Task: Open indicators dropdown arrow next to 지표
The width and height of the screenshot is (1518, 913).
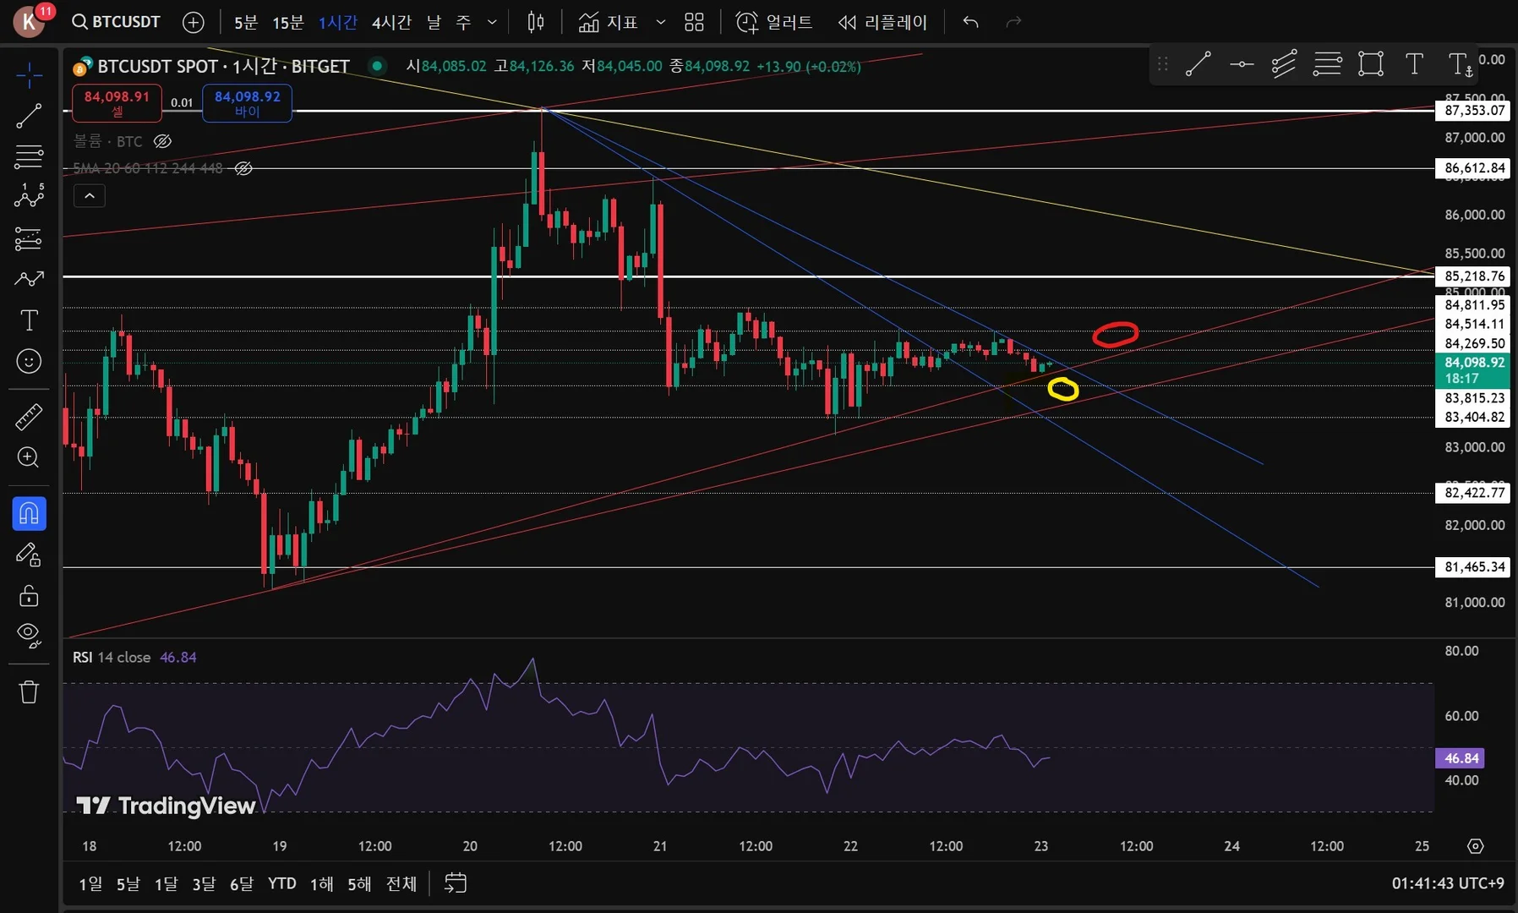Action: (x=661, y=23)
